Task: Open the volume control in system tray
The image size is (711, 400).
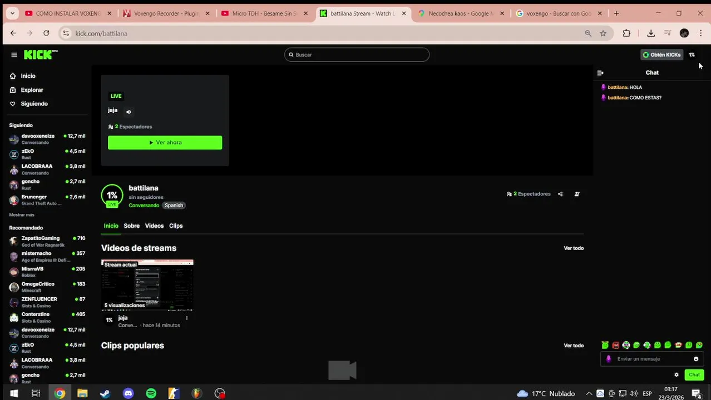Action: 633,393
